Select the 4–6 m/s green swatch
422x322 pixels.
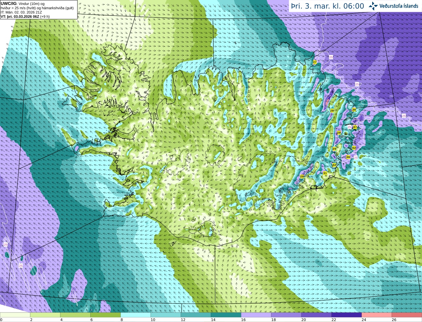point(75,315)
